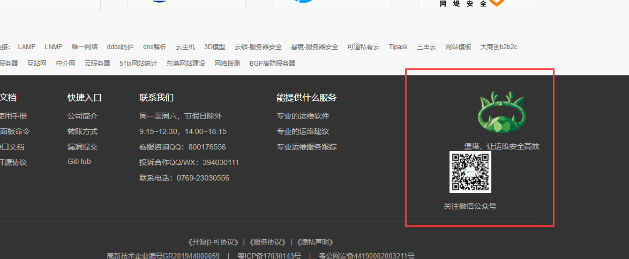
Task: Open the 网站模板 link
Action: click(458, 47)
